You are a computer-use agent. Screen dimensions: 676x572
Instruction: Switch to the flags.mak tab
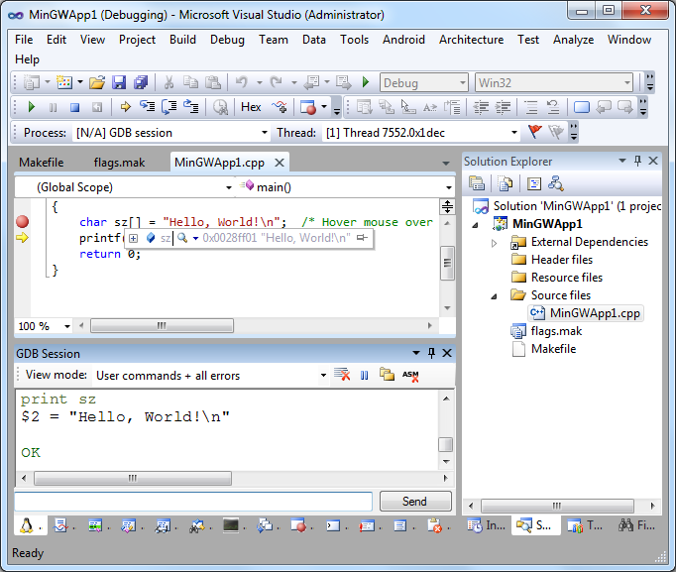(119, 163)
